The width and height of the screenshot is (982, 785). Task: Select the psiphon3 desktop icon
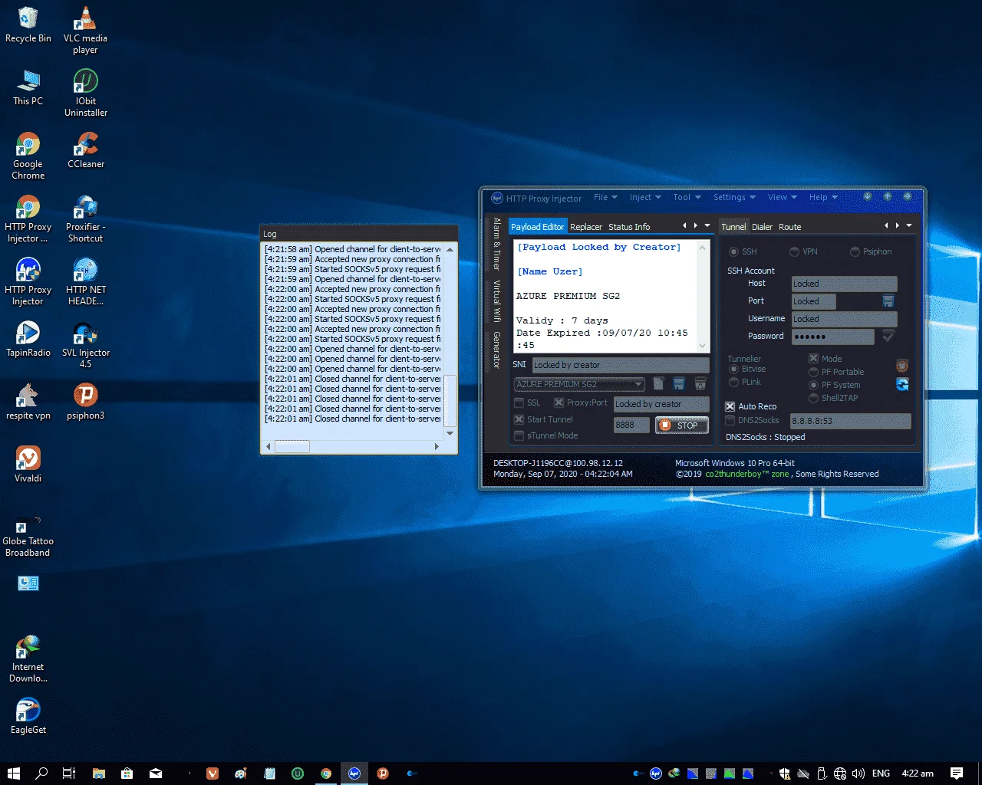(85, 402)
